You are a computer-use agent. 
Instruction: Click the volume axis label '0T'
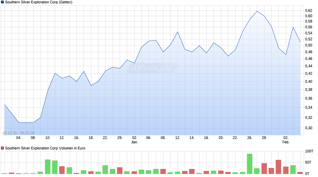point(307,174)
